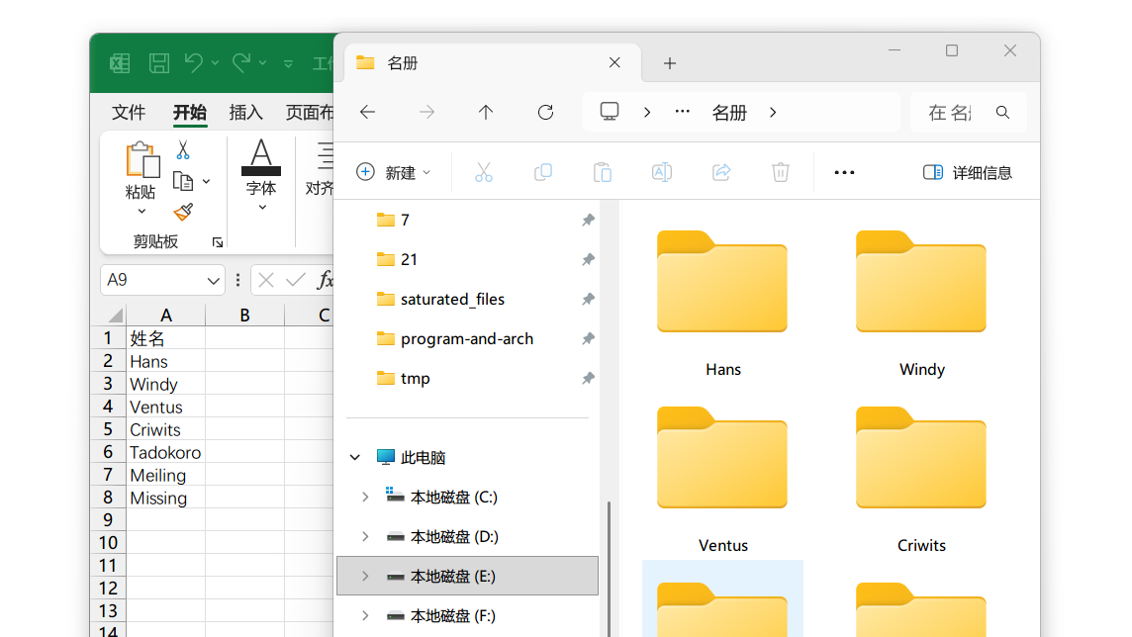Open the See more (...) toolbar menu
1132x637 pixels.
(x=844, y=171)
